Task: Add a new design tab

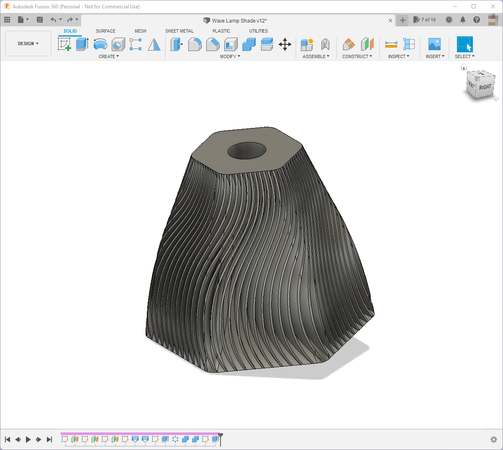Action: pos(403,20)
